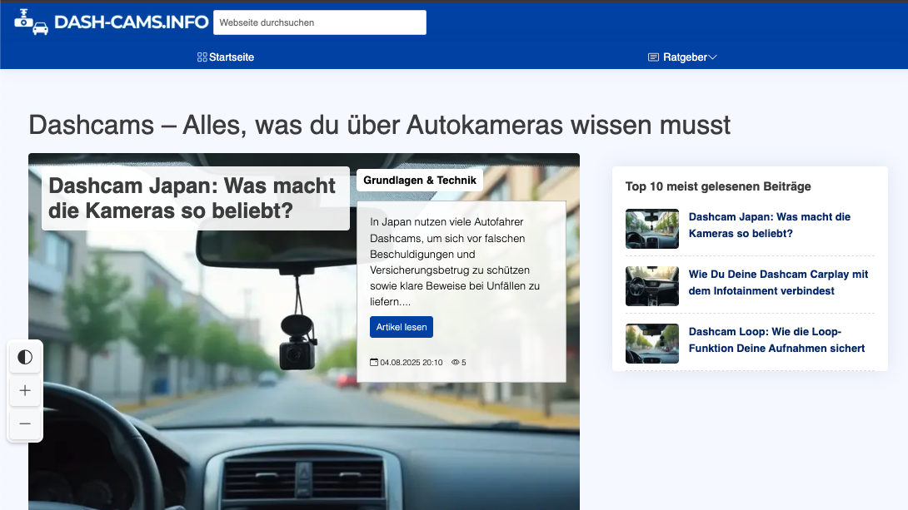The width and height of the screenshot is (908, 510).
Task: Click the Artikel lesen button
Action: coord(401,327)
